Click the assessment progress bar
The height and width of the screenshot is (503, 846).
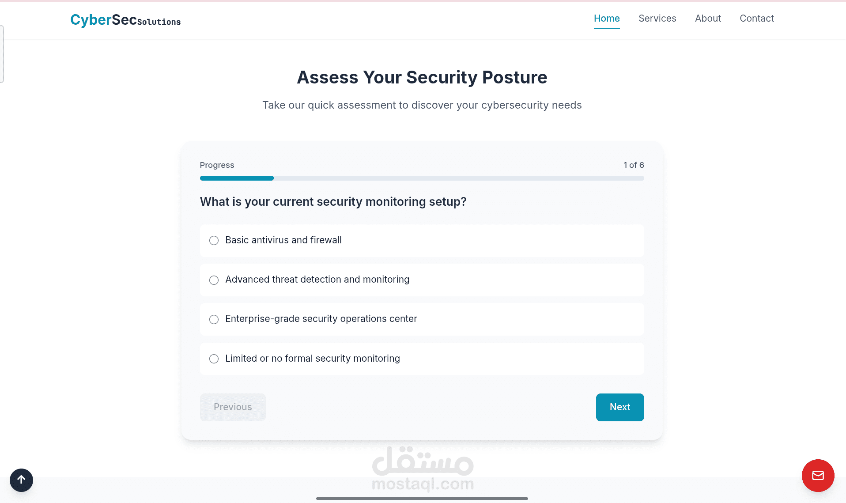[422, 178]
